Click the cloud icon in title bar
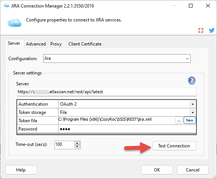Screen dimensions: 217x179 click(x=6, y=6)
